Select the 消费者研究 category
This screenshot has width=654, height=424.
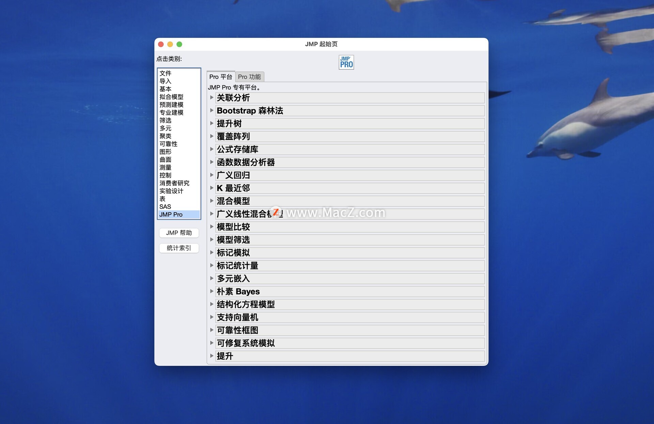[179, 183]
